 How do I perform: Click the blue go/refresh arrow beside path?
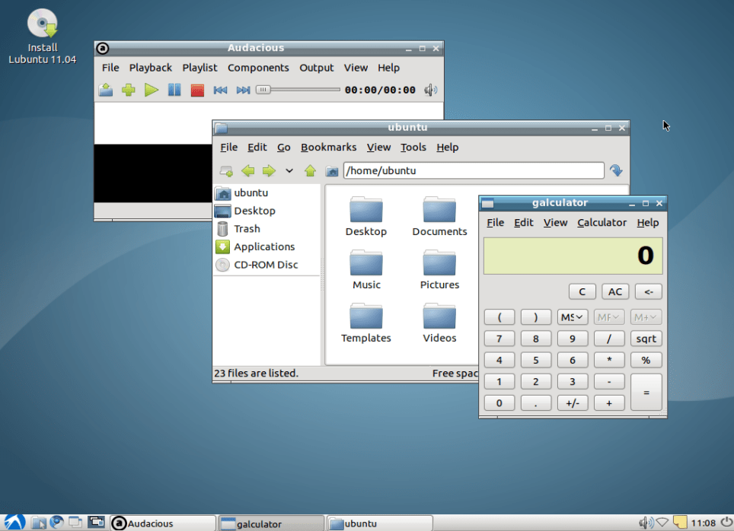(616, 170)
